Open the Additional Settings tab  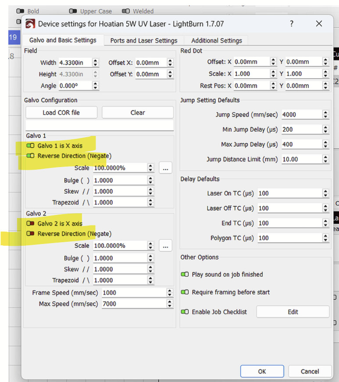[x=217, y=40]
